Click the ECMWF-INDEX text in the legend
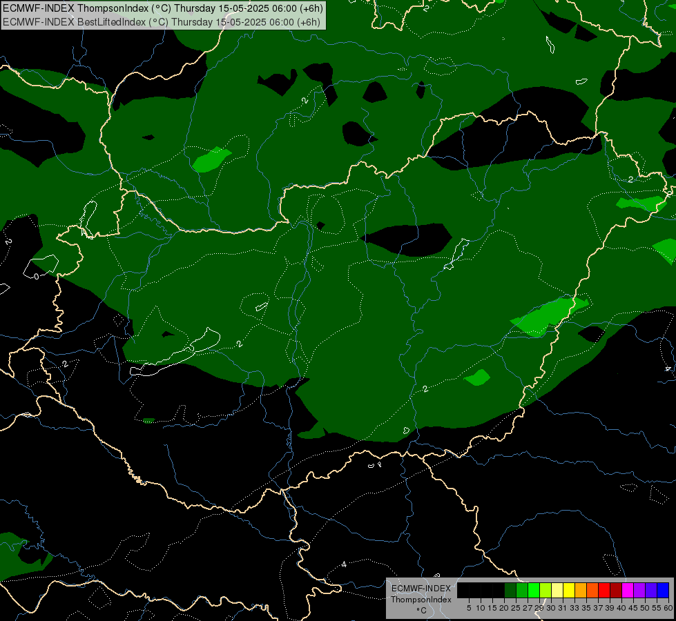This screenshot has height=621, width=676. point(421,589)
